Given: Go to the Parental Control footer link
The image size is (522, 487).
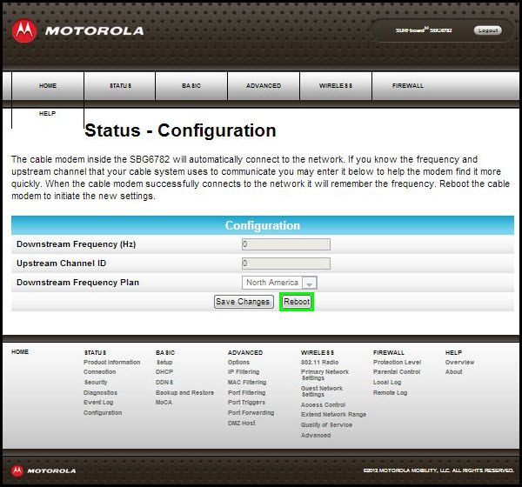Looking at the screenshot, I should coord(397,372).
